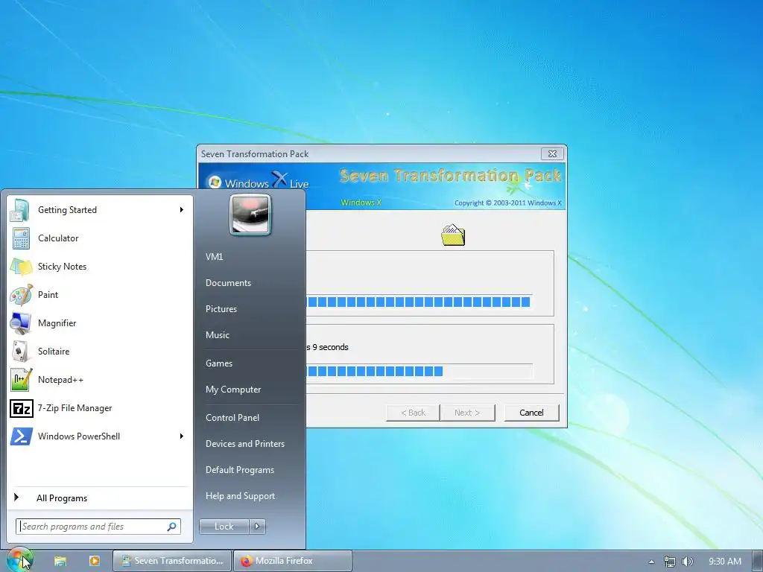The width and height of the screenshot is (763, 572).
Task: Click the PowerShell icon
Action: (x=22, y=436)
